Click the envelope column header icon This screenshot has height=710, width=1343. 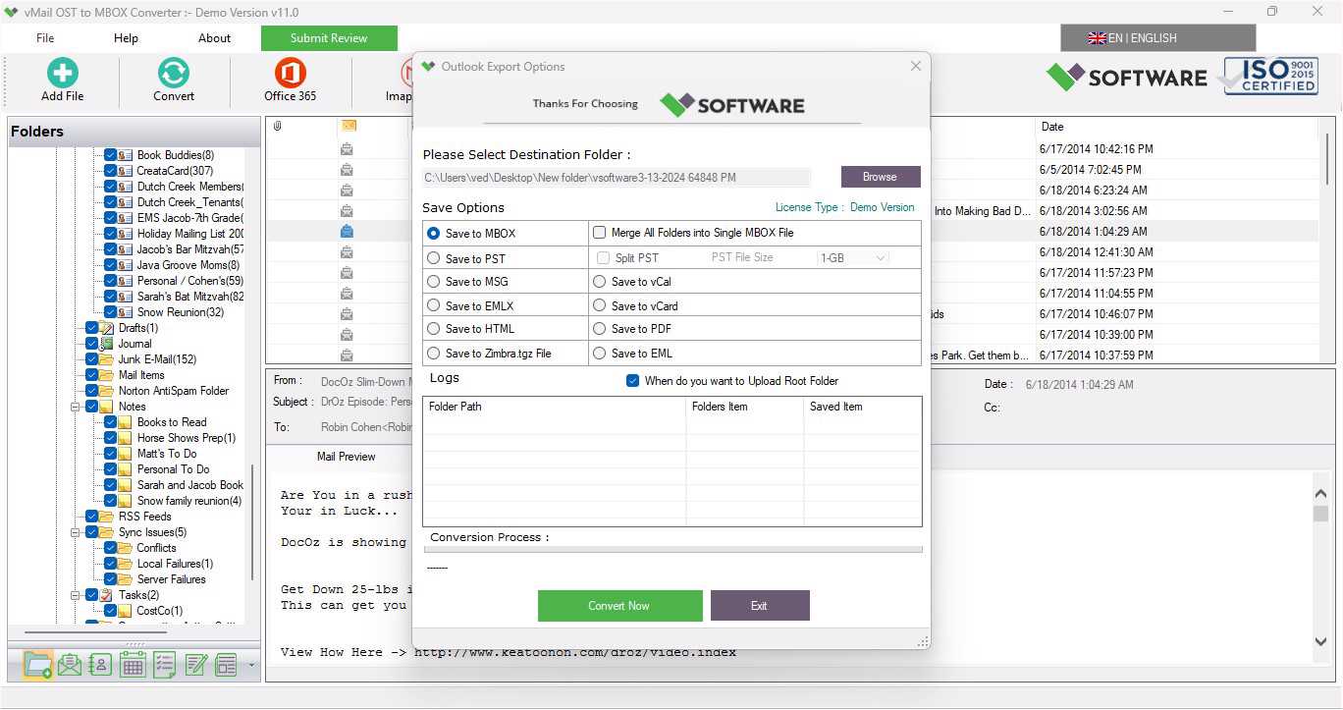348,126
